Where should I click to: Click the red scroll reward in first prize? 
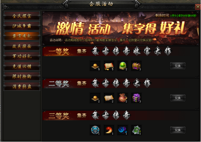coord(109,66)
